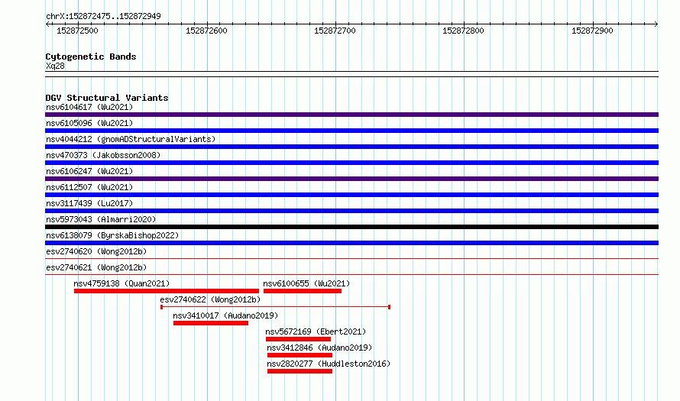
Task: Click the left arrowhead of the coordinate ruler
Action: click(47, 24)
